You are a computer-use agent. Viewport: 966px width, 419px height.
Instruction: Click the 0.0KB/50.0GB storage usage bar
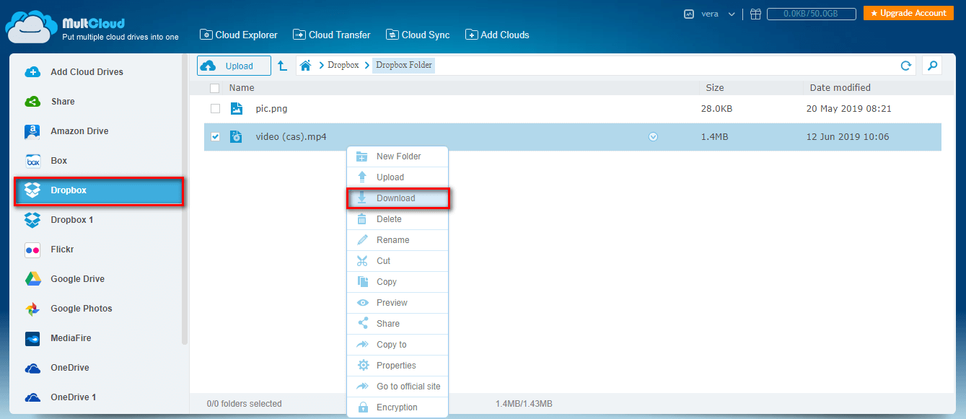tap(812, 14)
